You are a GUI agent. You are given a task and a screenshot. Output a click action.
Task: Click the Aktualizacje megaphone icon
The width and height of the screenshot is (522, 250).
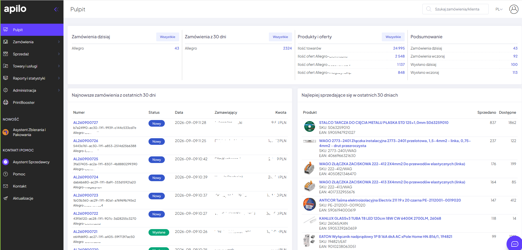tap(6, 198)
